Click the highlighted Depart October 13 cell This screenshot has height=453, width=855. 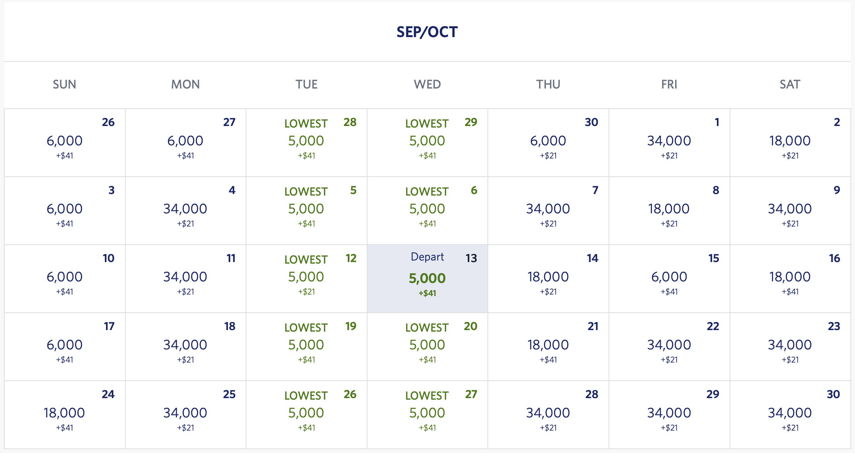pyautogui.click(x=427, y=278)
